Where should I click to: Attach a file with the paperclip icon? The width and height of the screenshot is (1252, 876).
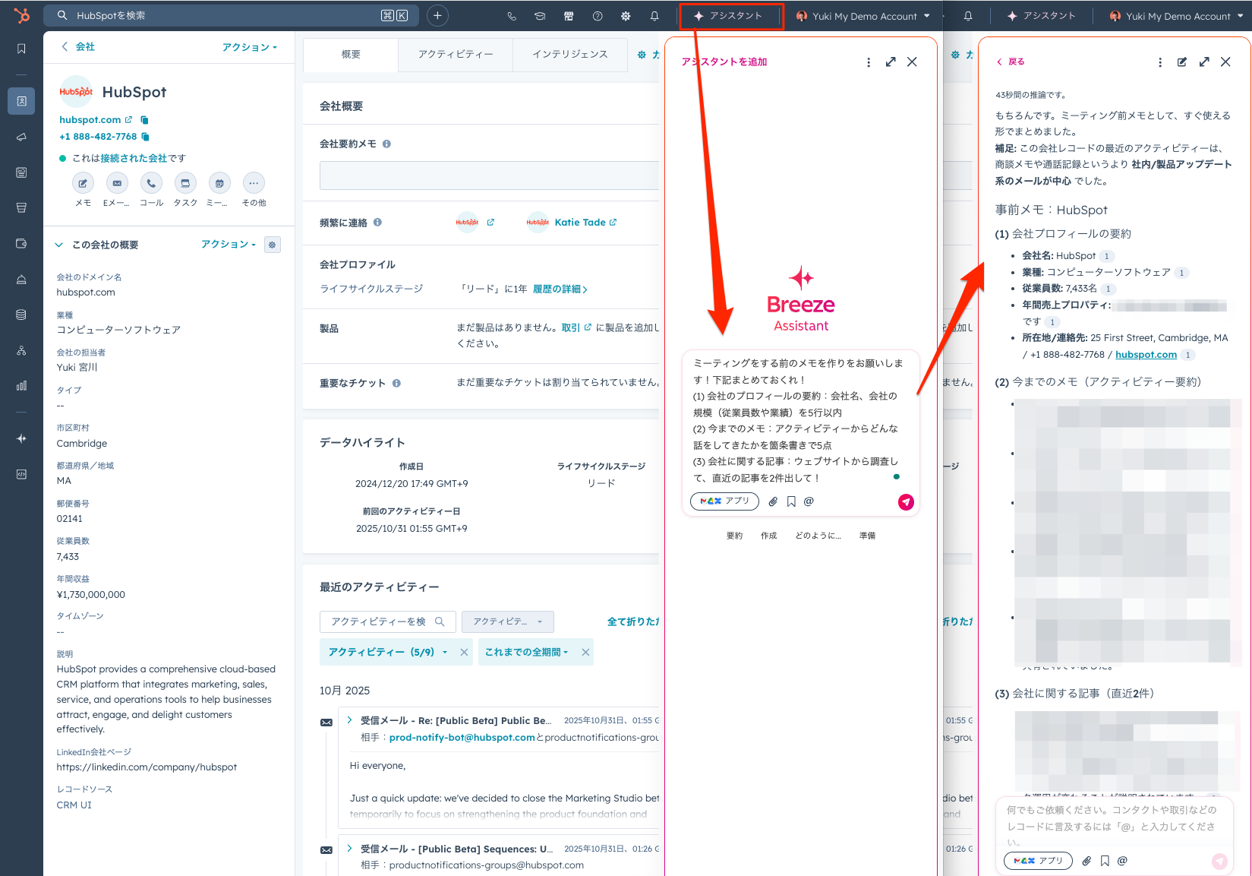click(x=773, y=501)
